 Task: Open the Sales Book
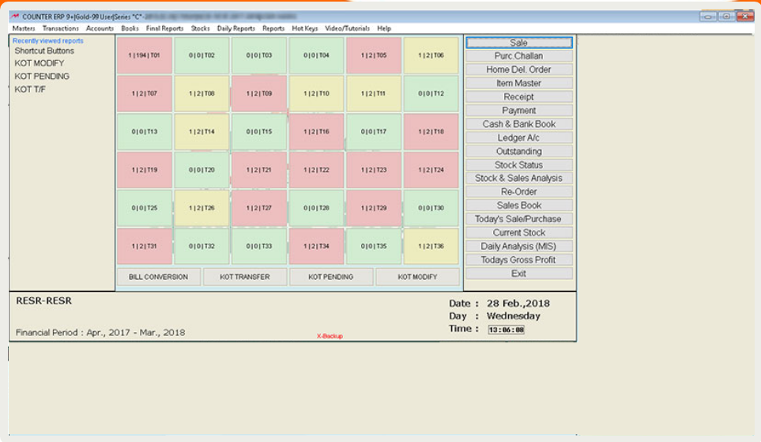click(x=519, y=206)
